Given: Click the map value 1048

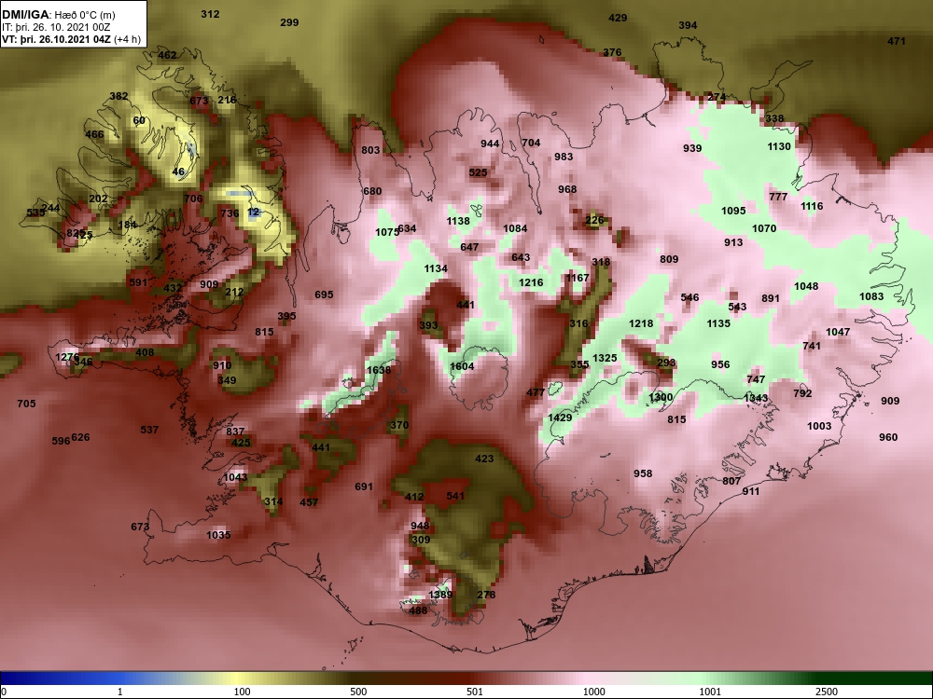Looking at the screenshot, I should (806, 286).
